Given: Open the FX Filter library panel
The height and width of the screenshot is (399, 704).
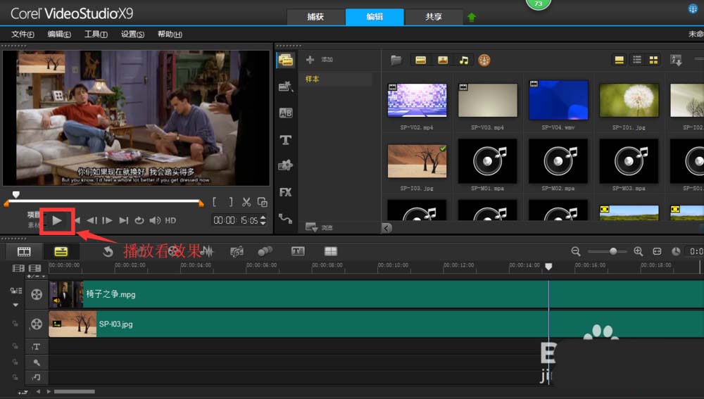Looking at the screenshot, I should (286, 193).
